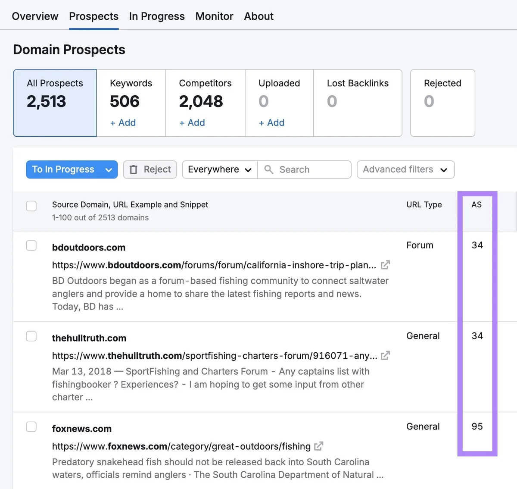This screenshot has height=489, width=517.
Task: Click the 1-100 out of 2513 domains text
Action: pos(100,218)
